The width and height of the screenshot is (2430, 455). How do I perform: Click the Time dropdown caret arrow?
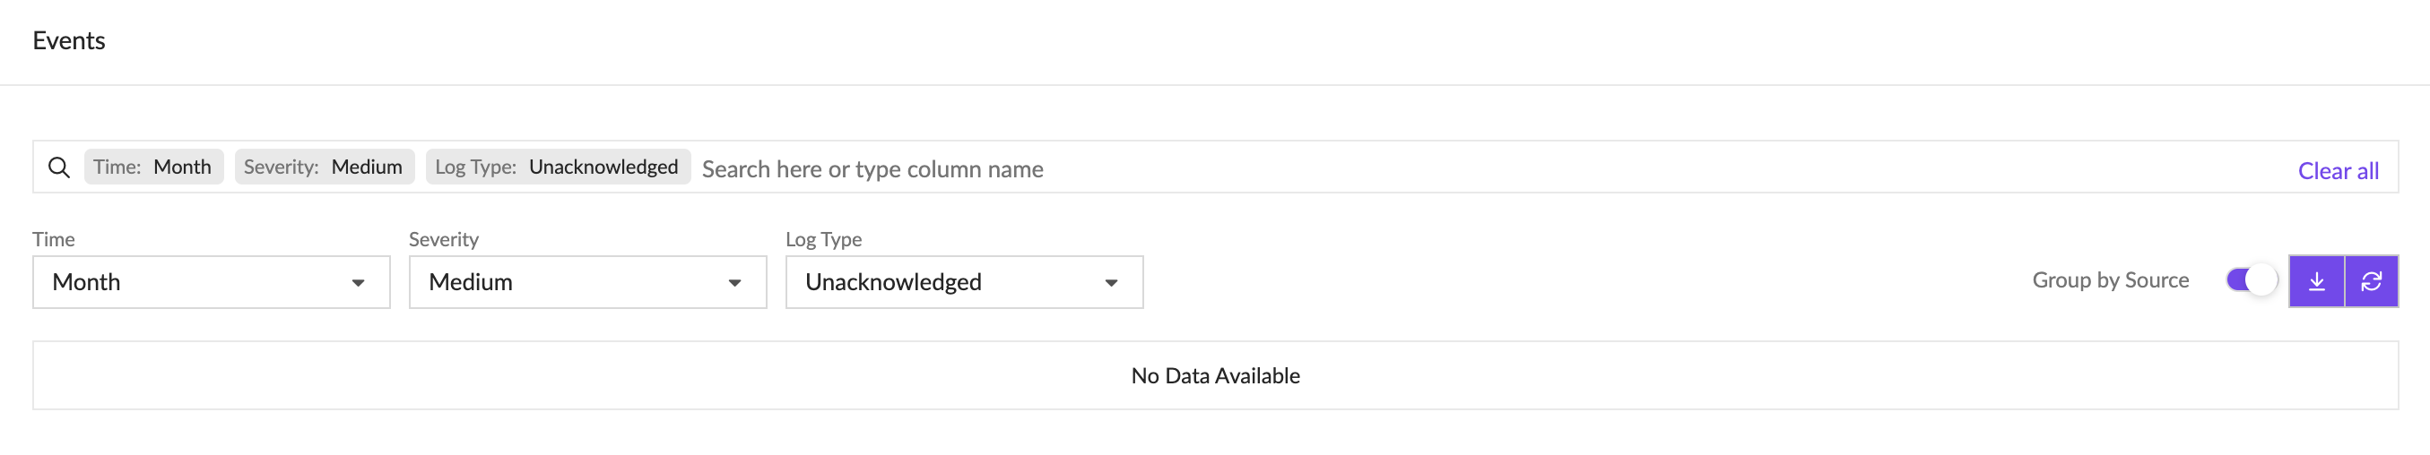click(359, 283)
